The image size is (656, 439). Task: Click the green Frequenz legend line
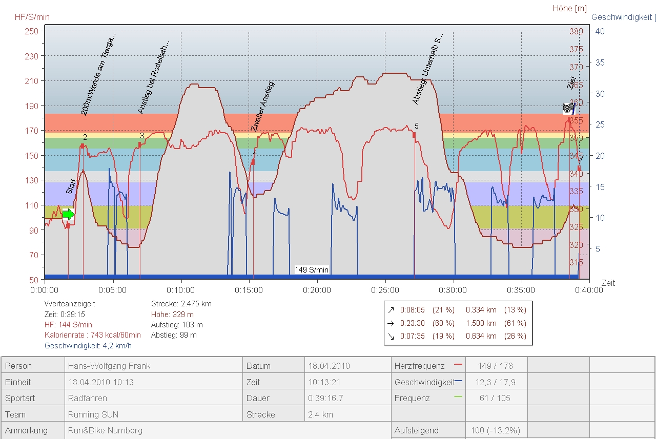(458, 397)
